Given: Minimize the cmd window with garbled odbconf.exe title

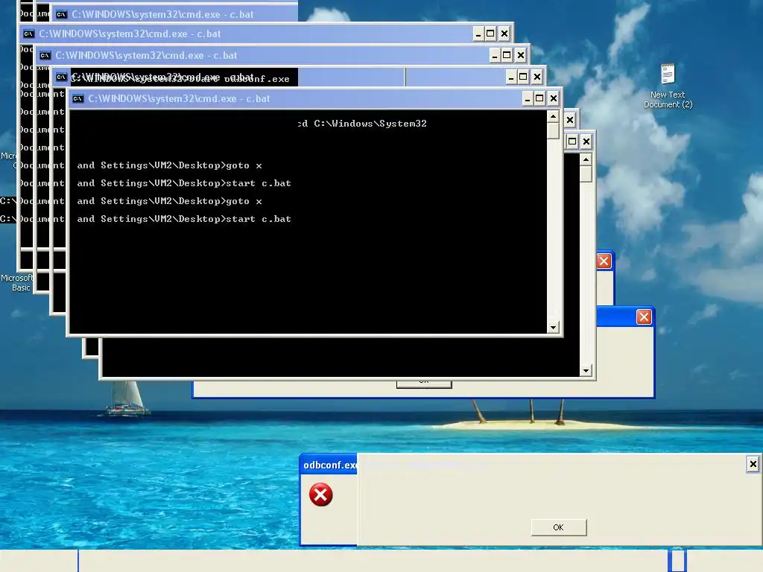Looking at the screenshot, I should pos(511,77).
